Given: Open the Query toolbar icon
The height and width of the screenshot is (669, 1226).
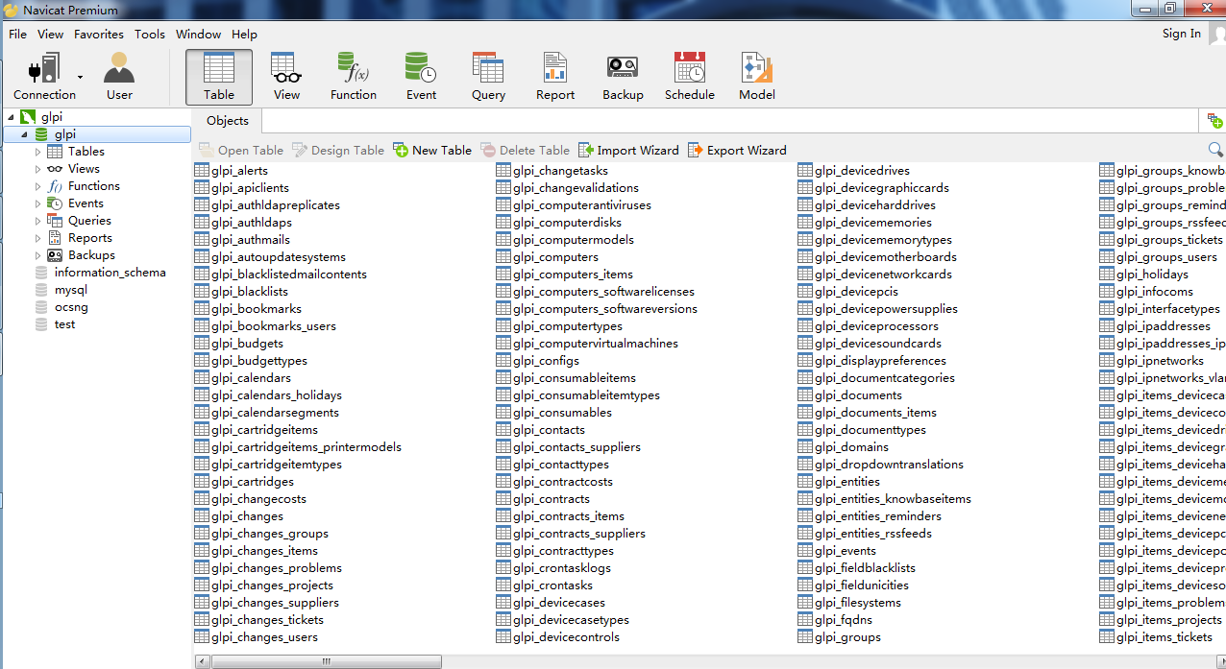Looking at the screenshot, I should pyautogui.click(x=488, y=77).
